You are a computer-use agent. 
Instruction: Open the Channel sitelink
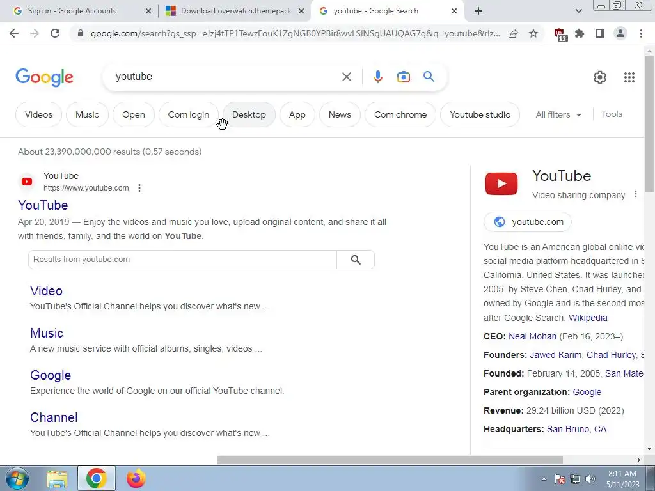tap(54, 417)
